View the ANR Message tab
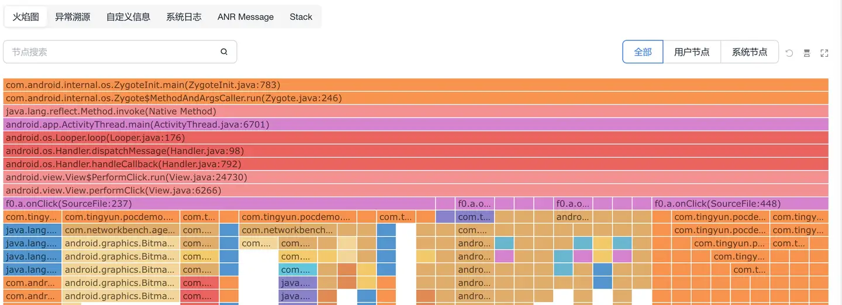The width and height of the screenshot is (842, 305). [246, 17]
